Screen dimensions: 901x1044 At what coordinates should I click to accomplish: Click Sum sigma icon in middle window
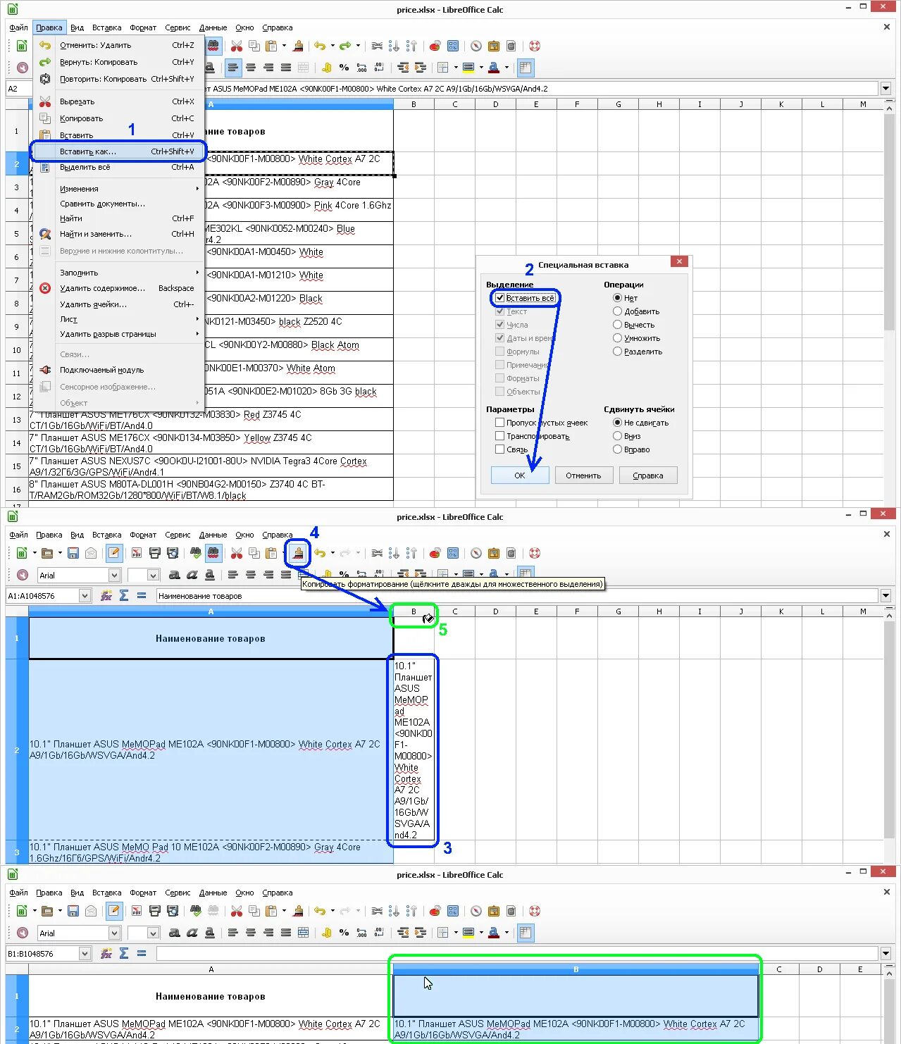coord(124,596)
